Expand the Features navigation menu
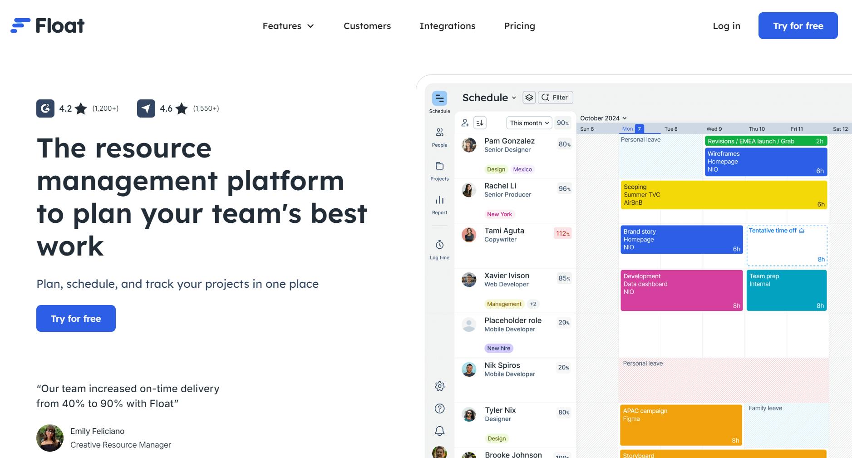The image size is (852, 458). 288,26
